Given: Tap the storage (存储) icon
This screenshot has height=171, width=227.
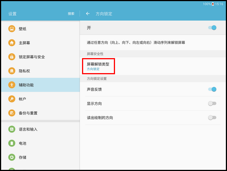Looking at the screenshot, I should [x=12, y=157].
